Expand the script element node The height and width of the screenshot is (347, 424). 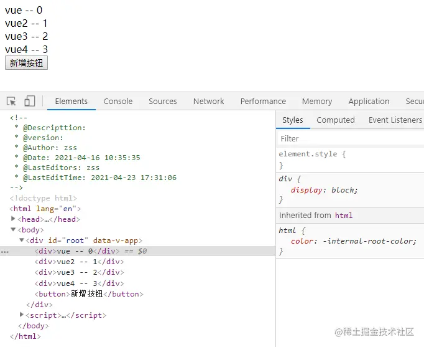coord(21,315)
